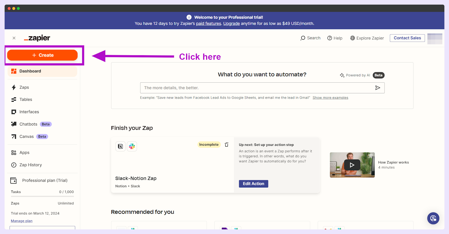
Task: Click the orange Create button
Action: [x=42, y=55]
